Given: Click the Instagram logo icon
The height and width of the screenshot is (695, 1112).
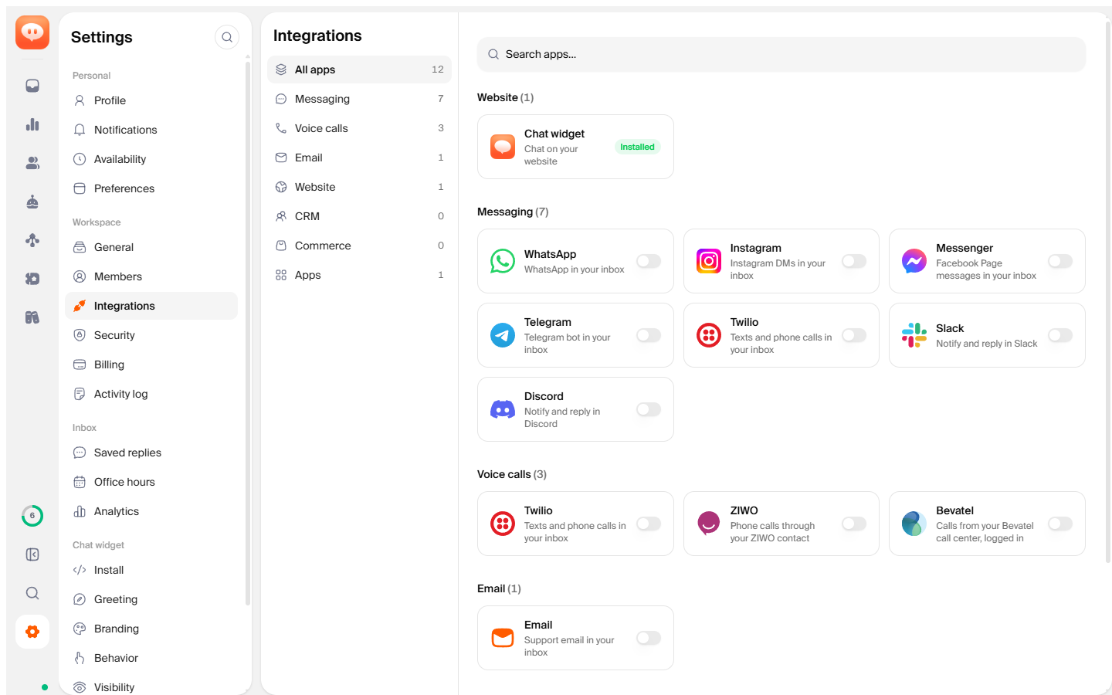Looking at the screenshot, I should click(x=709, y=261).
